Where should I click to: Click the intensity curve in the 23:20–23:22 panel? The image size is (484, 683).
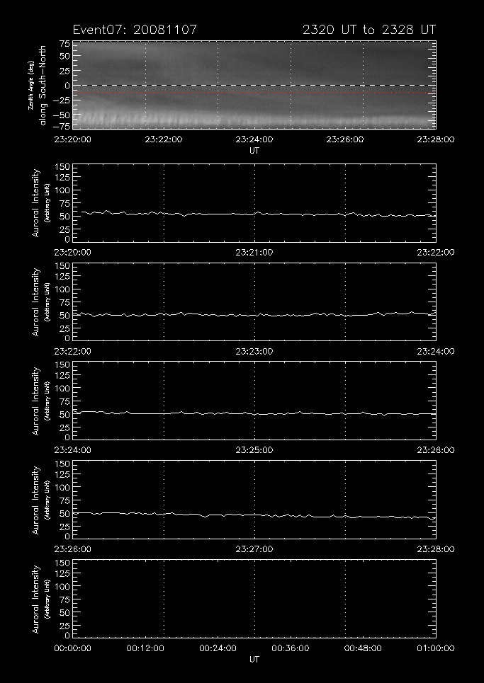(x=259, y=214)
